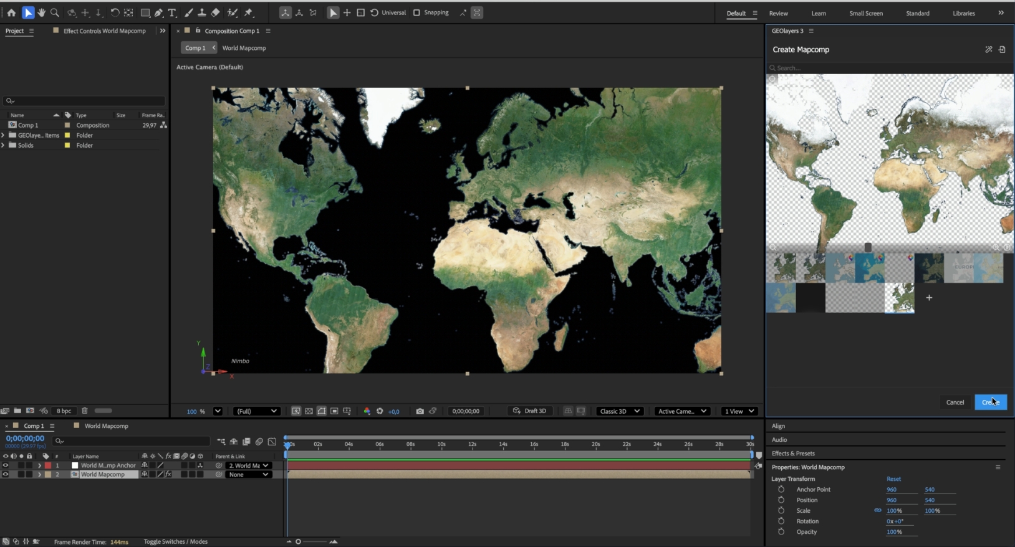The image size is (1015, 547).
Task: Select the Hand tool
Action: pyautogui.click(x=41, y=12)
